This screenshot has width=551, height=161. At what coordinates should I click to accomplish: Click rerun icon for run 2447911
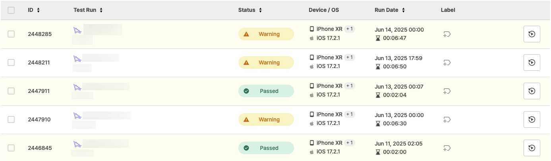532,91
